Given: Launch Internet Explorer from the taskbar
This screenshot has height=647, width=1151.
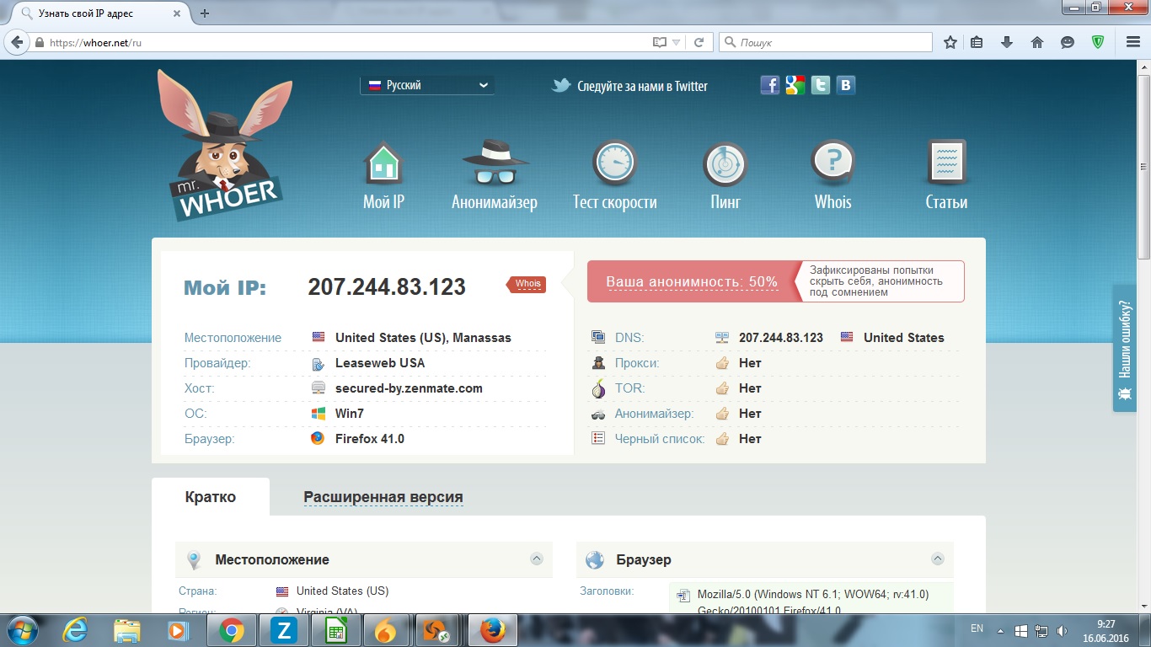Looking at the screenshot, I should pos(77,630).
